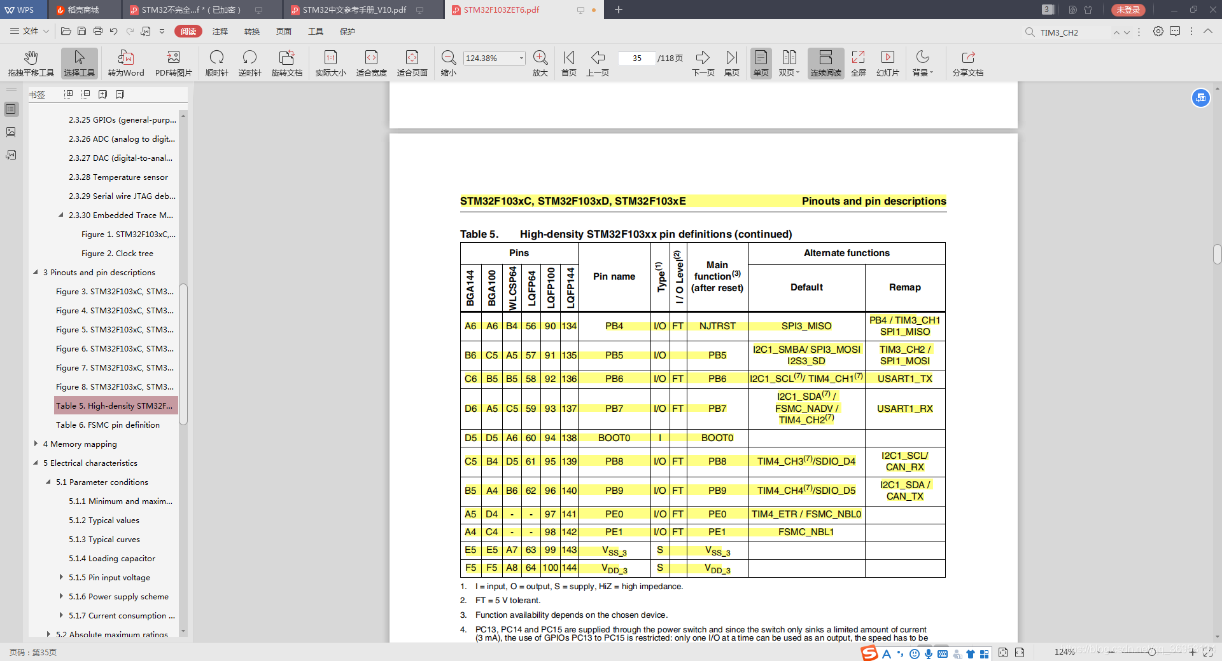The image size is (1222, 661).
Task: Activate the 选择工具 selection tool
Action: pos(79,64)
